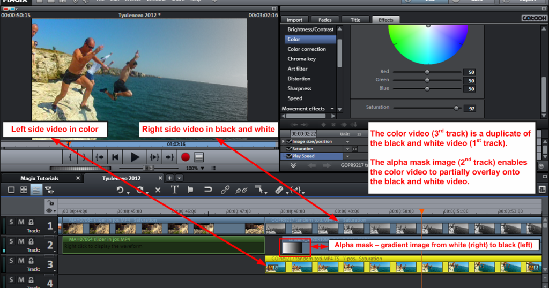The width and height of the screenshot is (549, 288).
Task: Expand Image size/position keyframe row triangle
Action: (x=283, y=141)
